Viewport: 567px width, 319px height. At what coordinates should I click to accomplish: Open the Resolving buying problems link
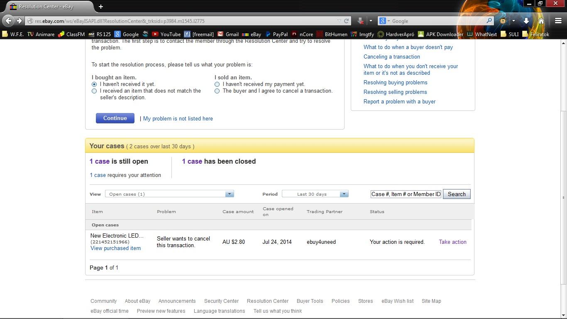(x=396, y=82)
